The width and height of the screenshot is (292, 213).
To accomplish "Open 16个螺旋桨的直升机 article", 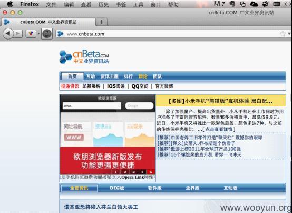I will (199, 154).
